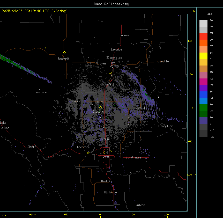Click the 0 tick on the horizontal axis
The image size is (223, 218).
[x=100, y=214]
